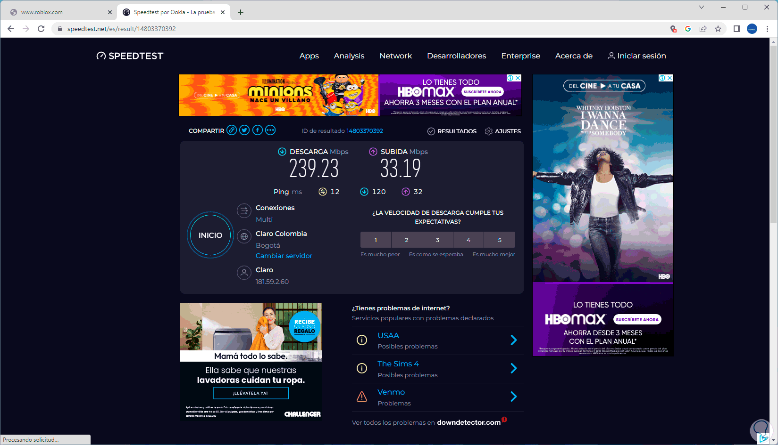Click the RESULTADOS link
This screenshot has width=778, height=445.
tap(457, 131)
